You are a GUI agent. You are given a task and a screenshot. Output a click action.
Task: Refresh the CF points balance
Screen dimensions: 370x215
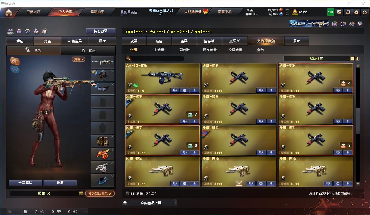pyautogui.click(x=287, y=14)
